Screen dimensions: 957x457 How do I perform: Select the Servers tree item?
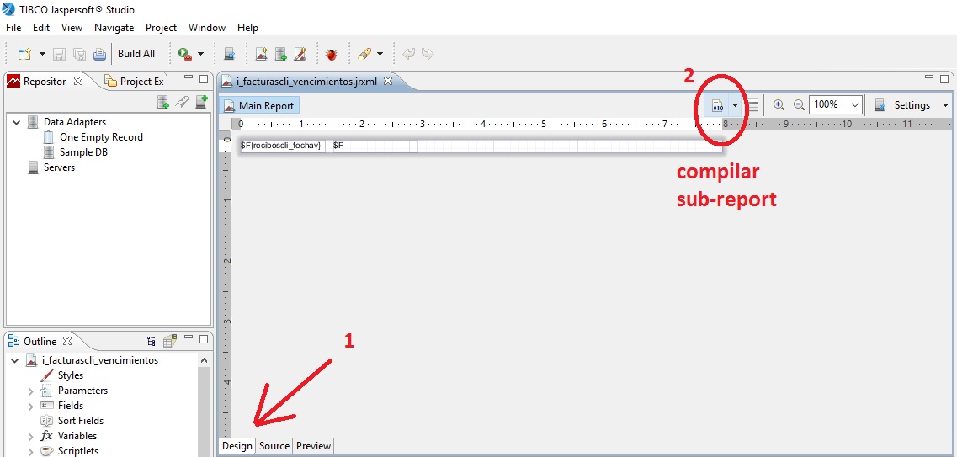[59, 167]
